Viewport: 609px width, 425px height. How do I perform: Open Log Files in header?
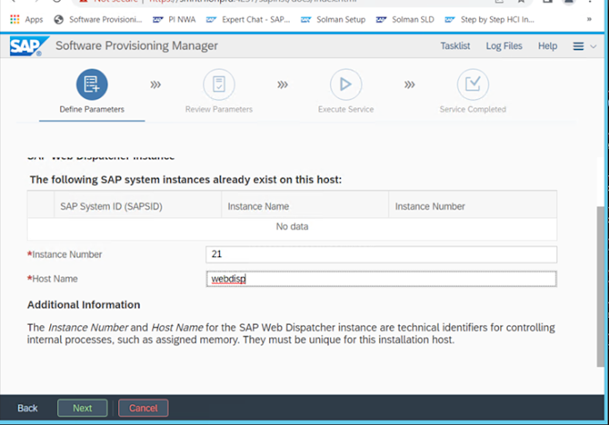pyautogui.click(x=504, y=46)
